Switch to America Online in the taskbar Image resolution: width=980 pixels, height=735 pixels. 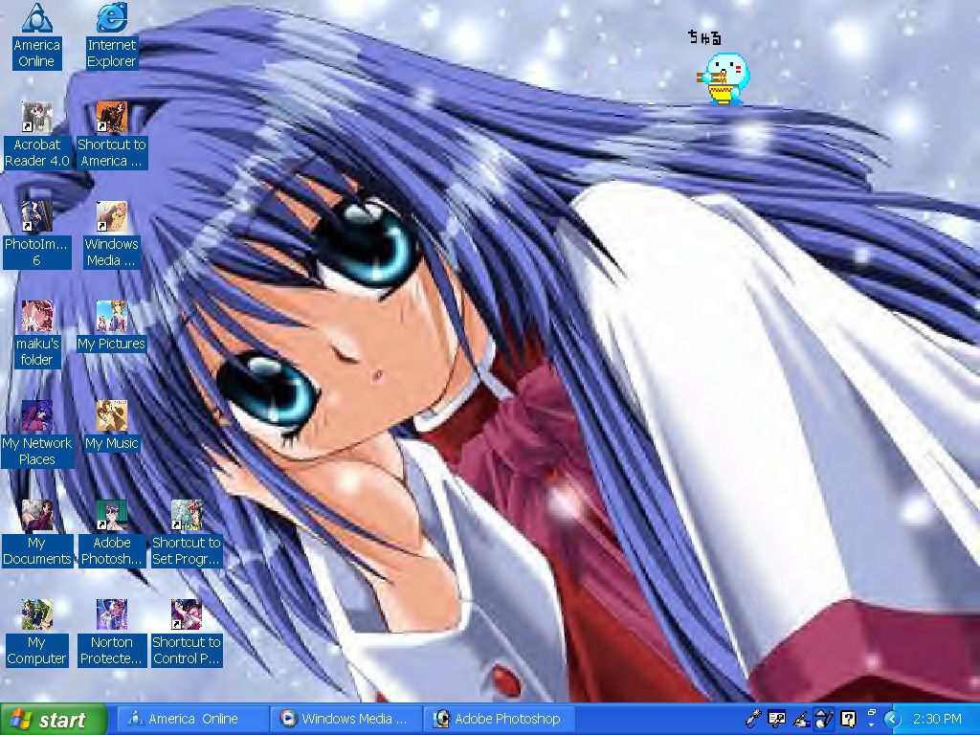(x=191, y=719)
